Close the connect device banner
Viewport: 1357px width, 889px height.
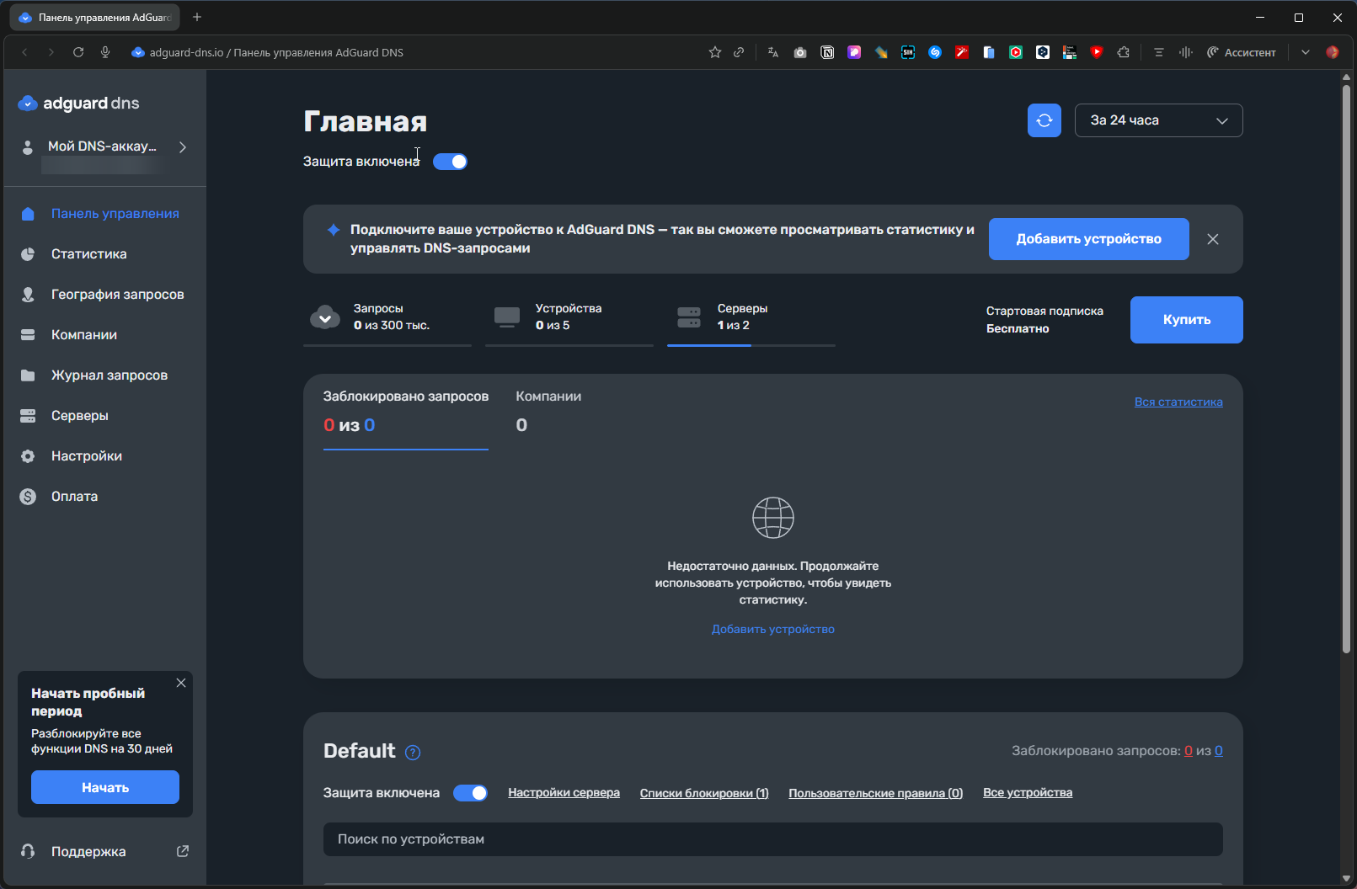click(x=1213, y=239)
